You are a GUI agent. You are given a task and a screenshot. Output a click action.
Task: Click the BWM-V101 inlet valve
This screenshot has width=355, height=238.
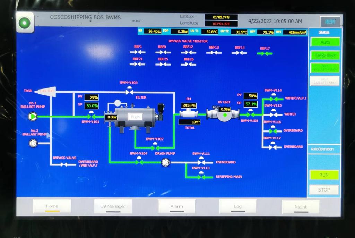[92, 116]
